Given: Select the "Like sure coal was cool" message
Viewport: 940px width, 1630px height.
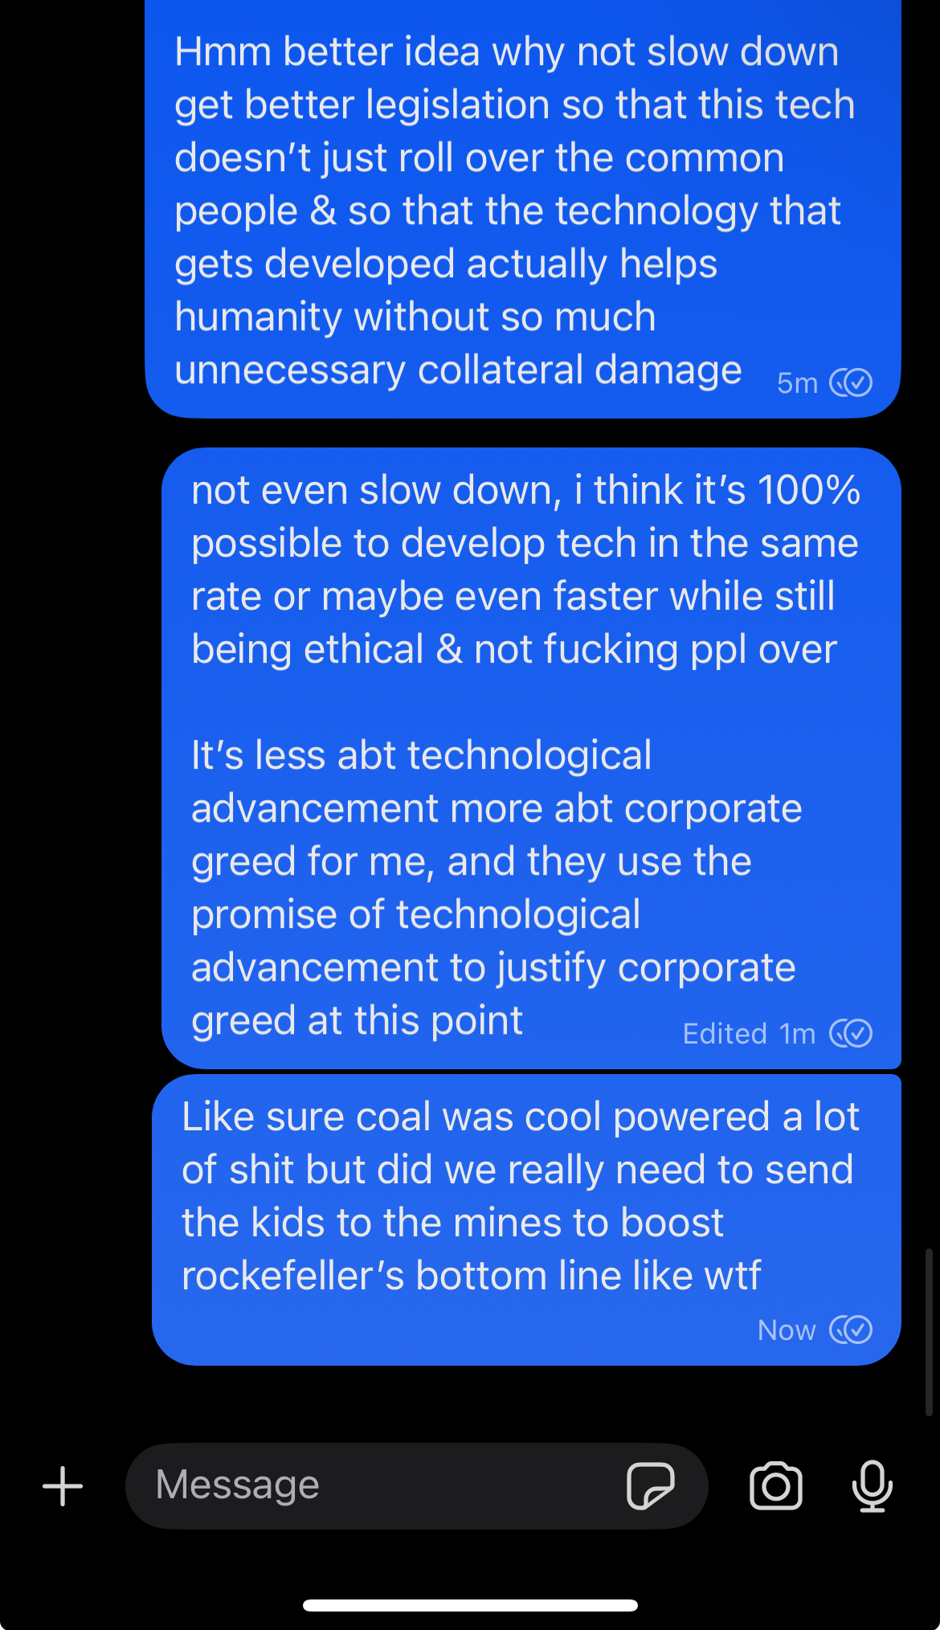Looking at the screenshot, I should [526, 1219].
